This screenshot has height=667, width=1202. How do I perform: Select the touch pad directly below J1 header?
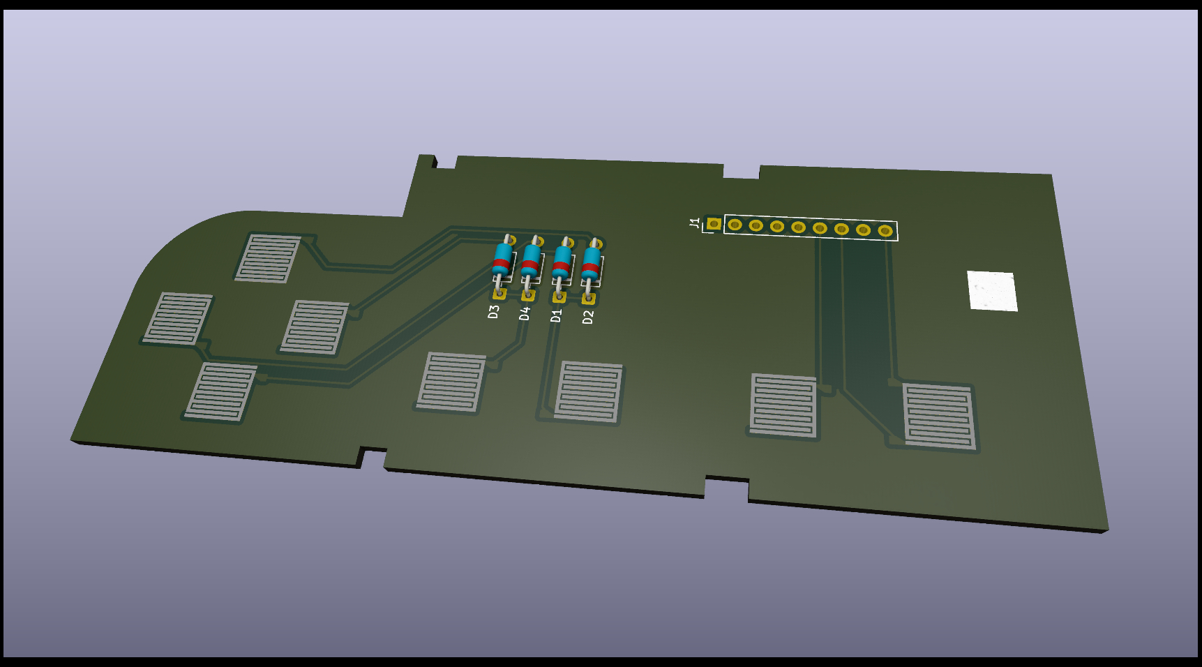point(783,405)
